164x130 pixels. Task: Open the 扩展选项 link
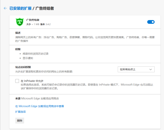[21, 112]
